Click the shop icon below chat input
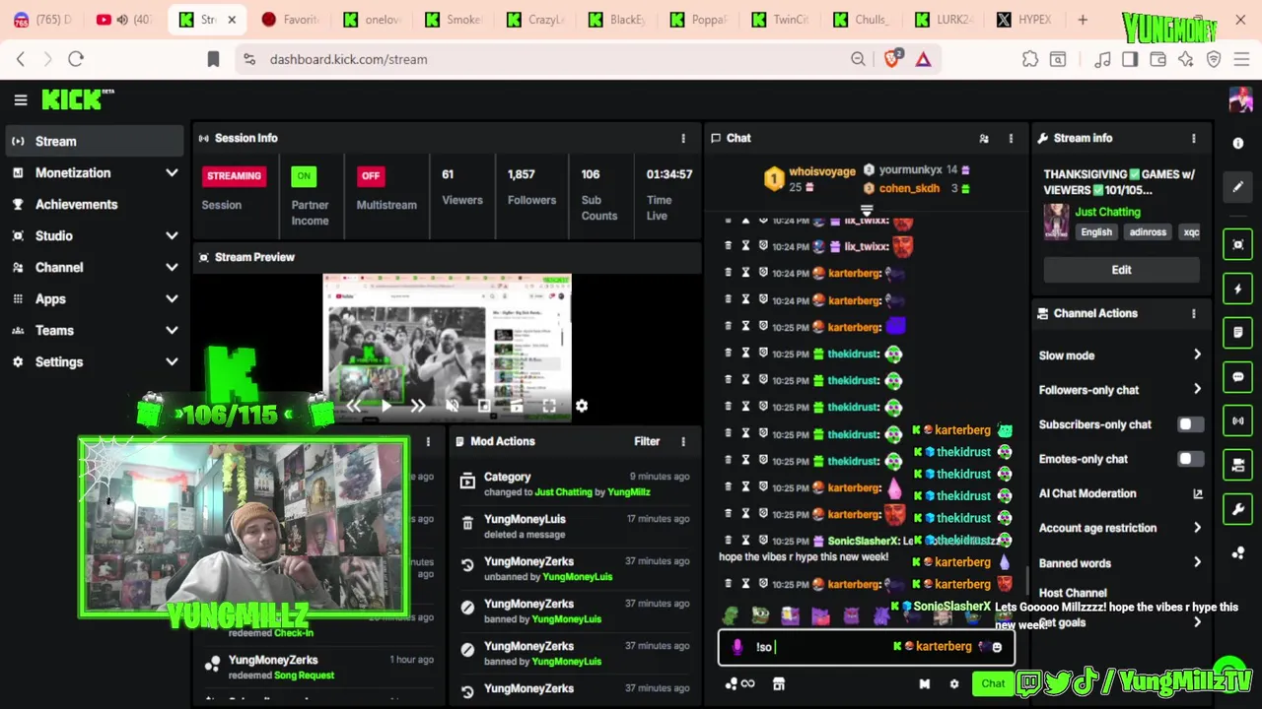The width and height of the screenshot is (1262, 709). 778,684
